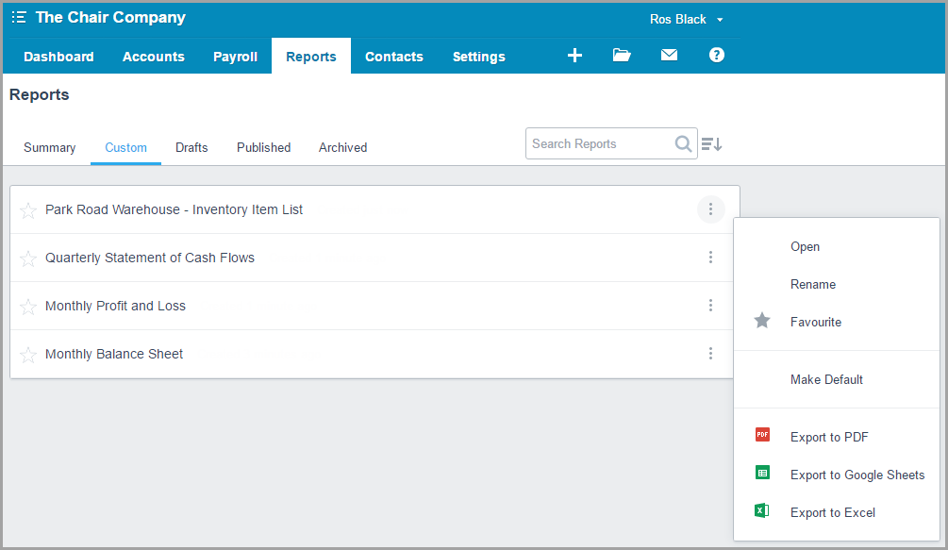This screenshot has height=550, width=948.
Task: Select Export to Excel with the Excel icon
Action: 832,511
